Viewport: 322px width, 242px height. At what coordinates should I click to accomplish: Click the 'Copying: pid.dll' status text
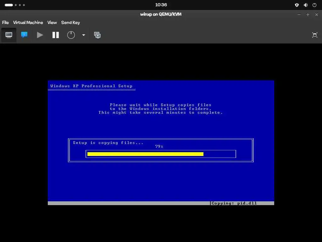click(x=234, y=203)
